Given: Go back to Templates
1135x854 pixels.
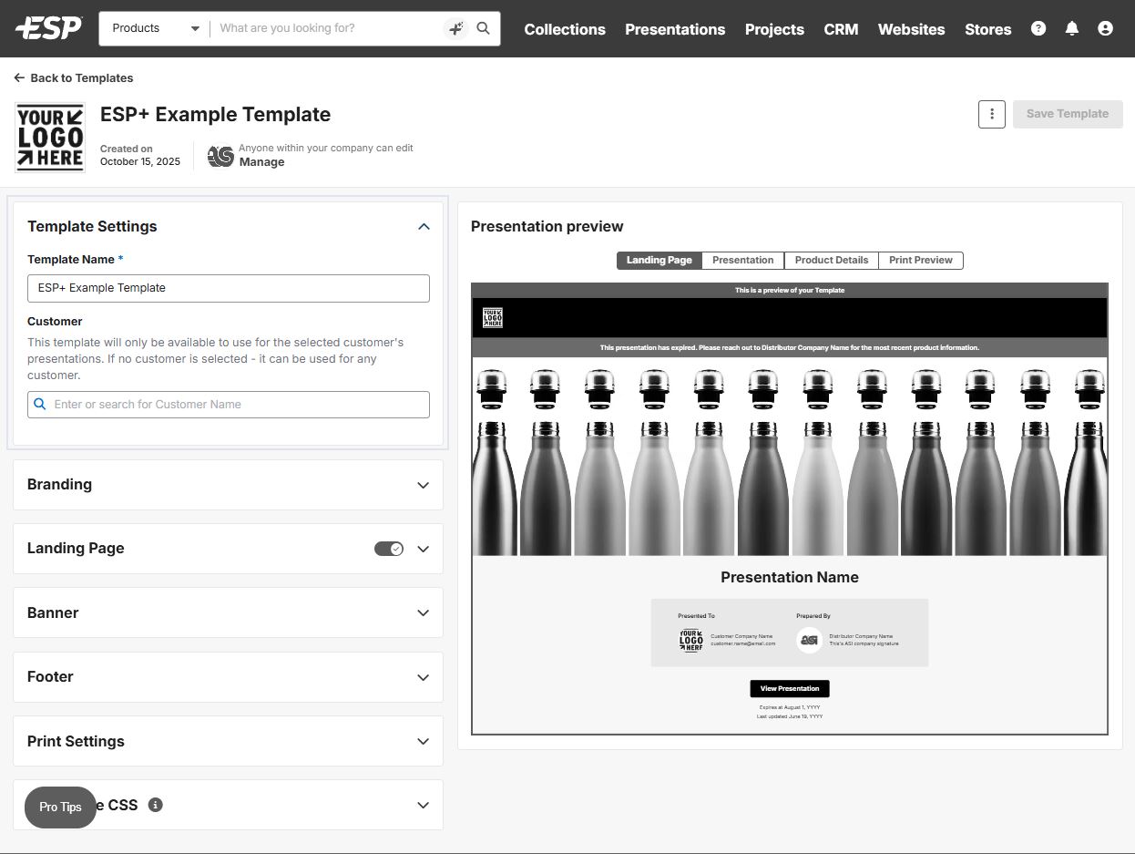Looking at the screenshot, I should pos(74,77).
